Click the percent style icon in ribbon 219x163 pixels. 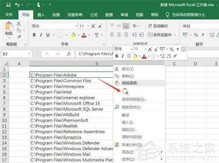pyautogui.click(x=196, y=35)
